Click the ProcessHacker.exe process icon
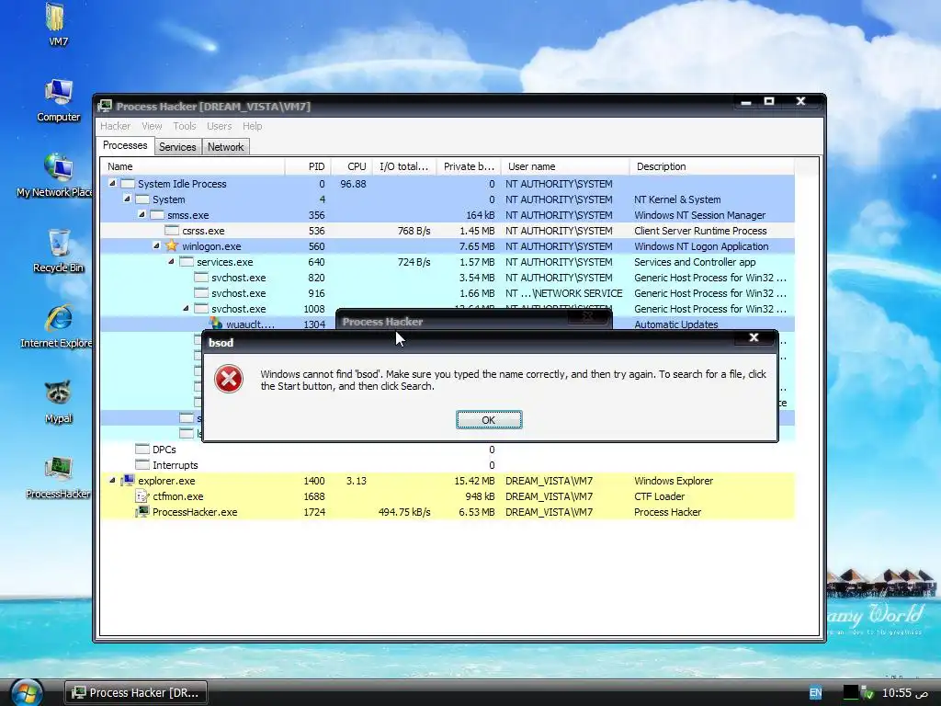The image size is (941, 706). coord(142,511)
